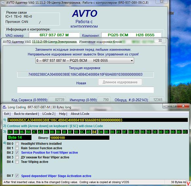Uncheck Service Position for Front Wiper
The image size is (191, 186).
pos(17,153)
